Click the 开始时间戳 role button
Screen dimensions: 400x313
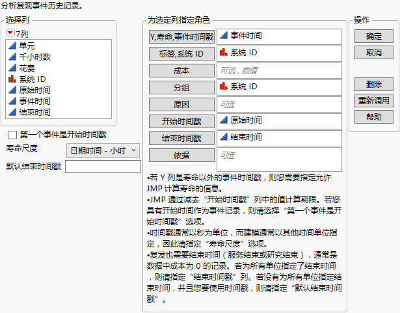click(x=181, y=121)
